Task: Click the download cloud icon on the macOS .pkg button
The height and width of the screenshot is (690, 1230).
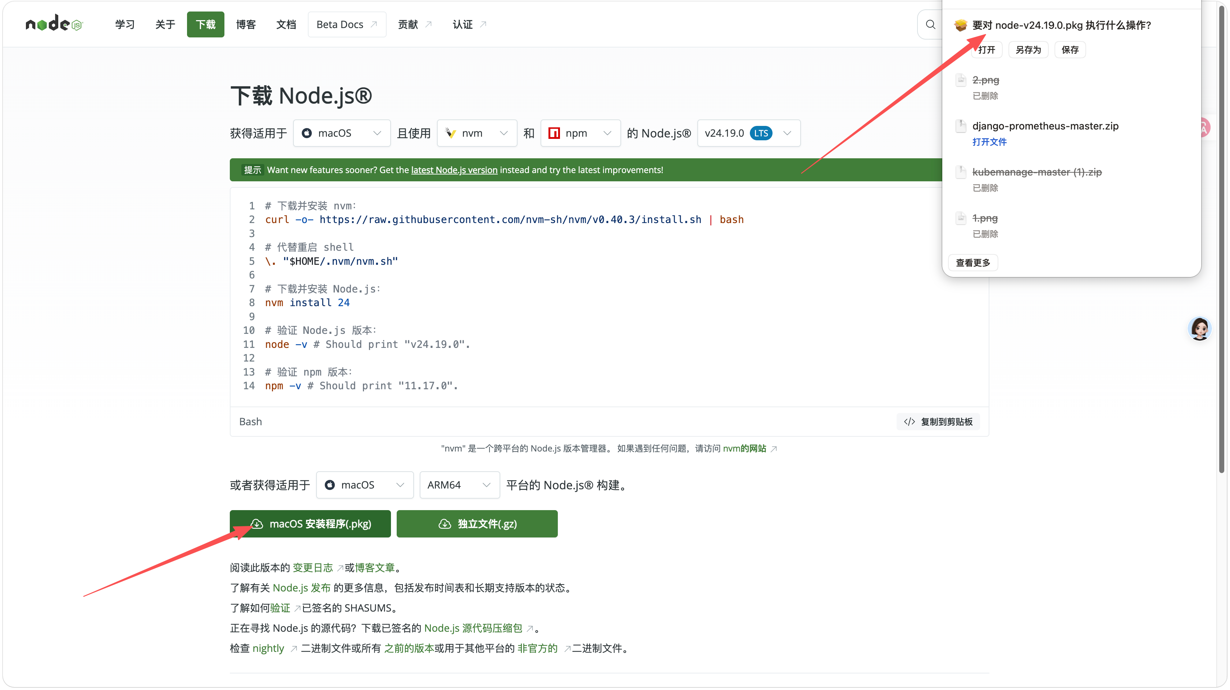Action: tap(256, 524)
